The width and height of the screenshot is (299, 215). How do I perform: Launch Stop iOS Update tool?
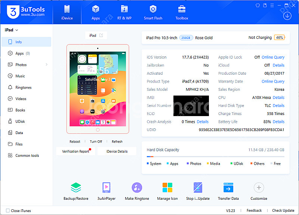(198, 191)
